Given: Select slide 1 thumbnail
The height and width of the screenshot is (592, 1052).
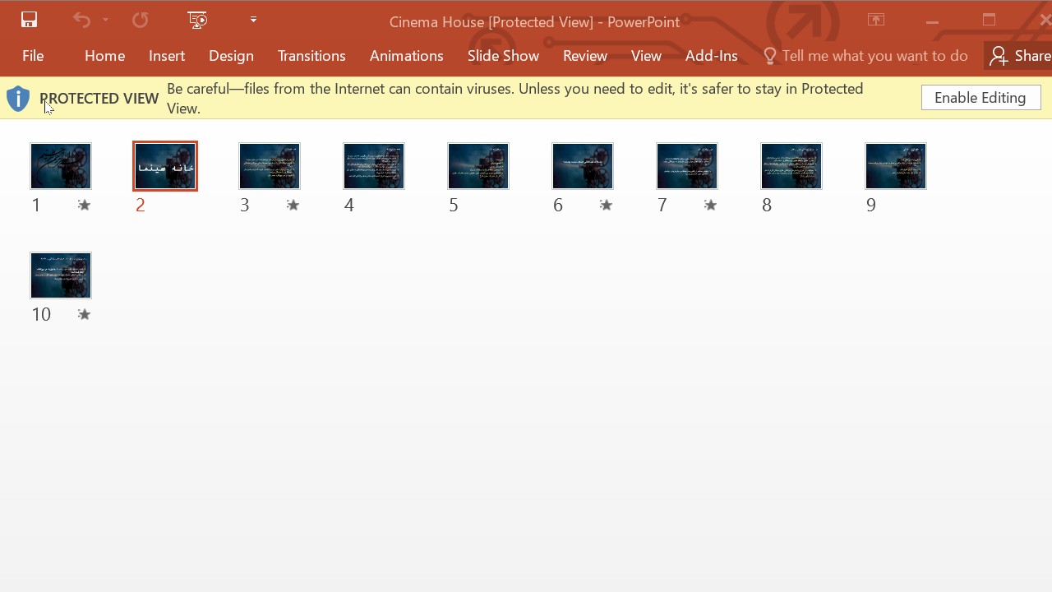Looking at the screenshot, I should [x=61, y=166].
